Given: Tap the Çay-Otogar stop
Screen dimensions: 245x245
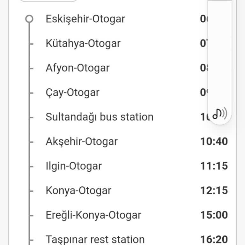Looking at the screenshot, I should click(x=72, y=93).
